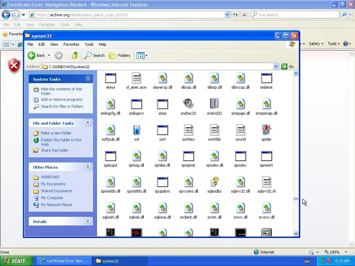Open the Views dropdown button
The image size is (355, 266).
point(142,55)
